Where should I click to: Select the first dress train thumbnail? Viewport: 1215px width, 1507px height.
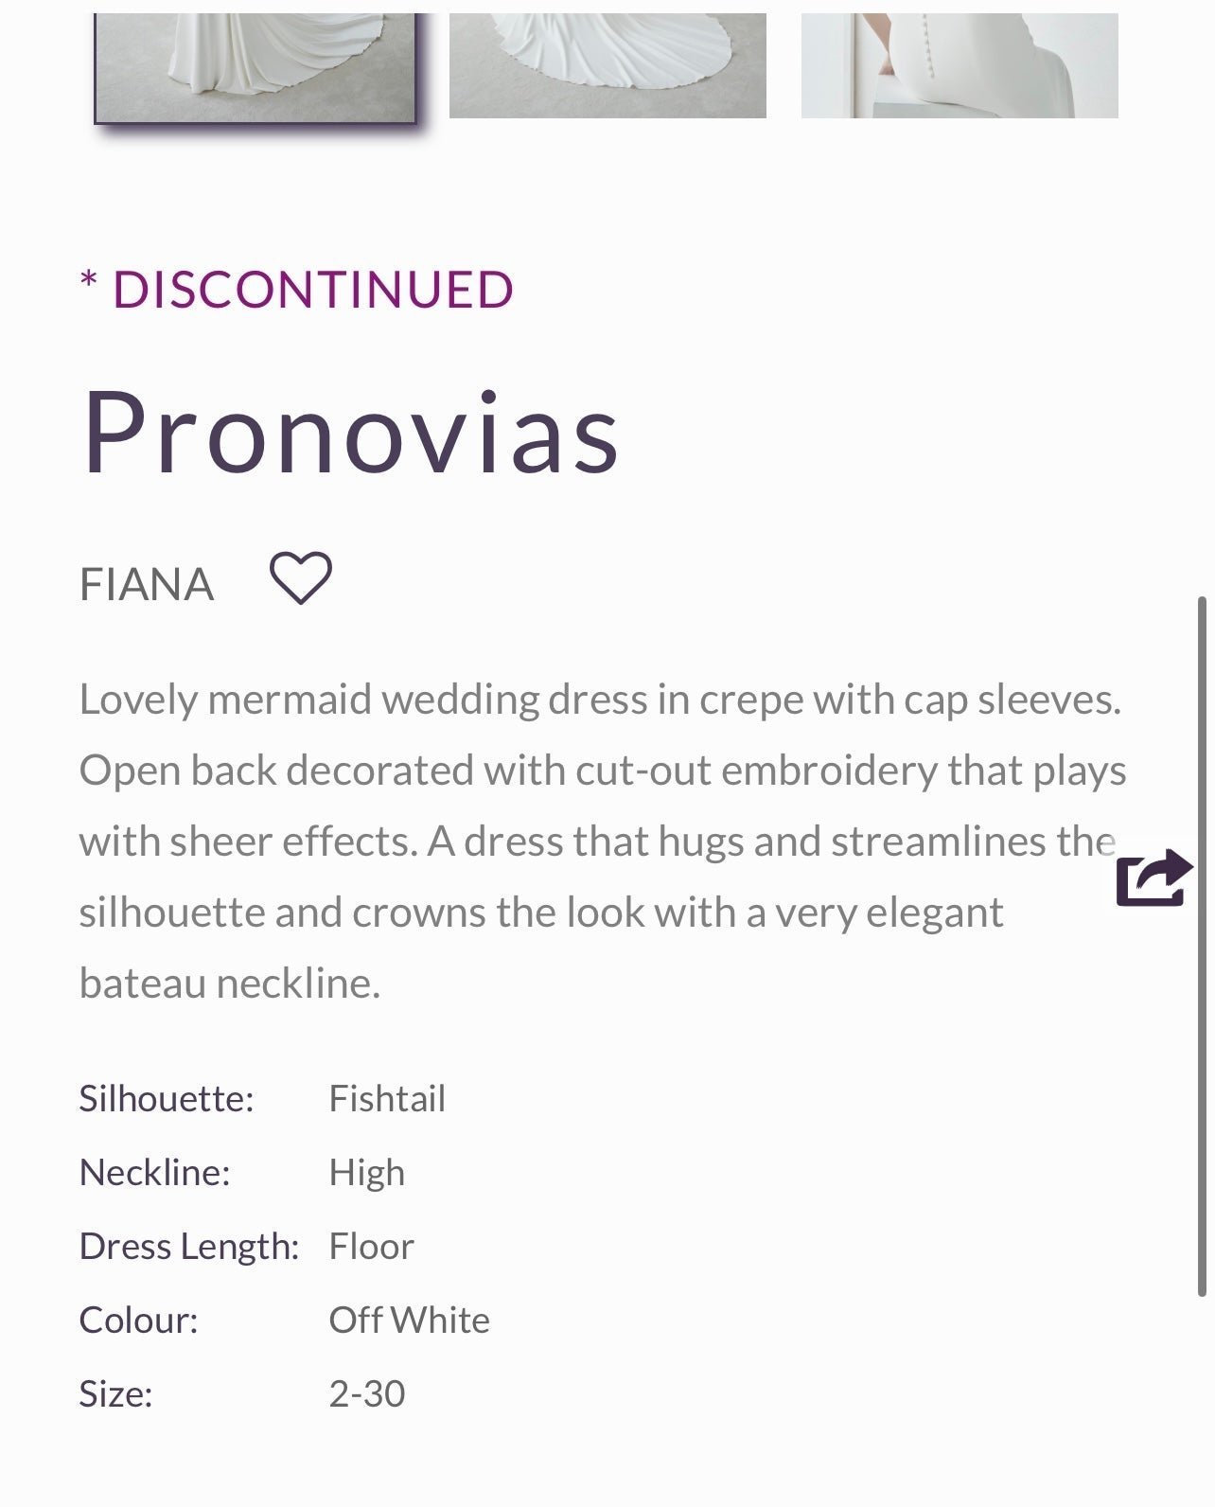click(x=255, y=68)
